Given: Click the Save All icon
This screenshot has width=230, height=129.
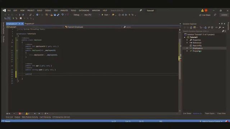Looking at the screenshot, I should pos(58,15).
